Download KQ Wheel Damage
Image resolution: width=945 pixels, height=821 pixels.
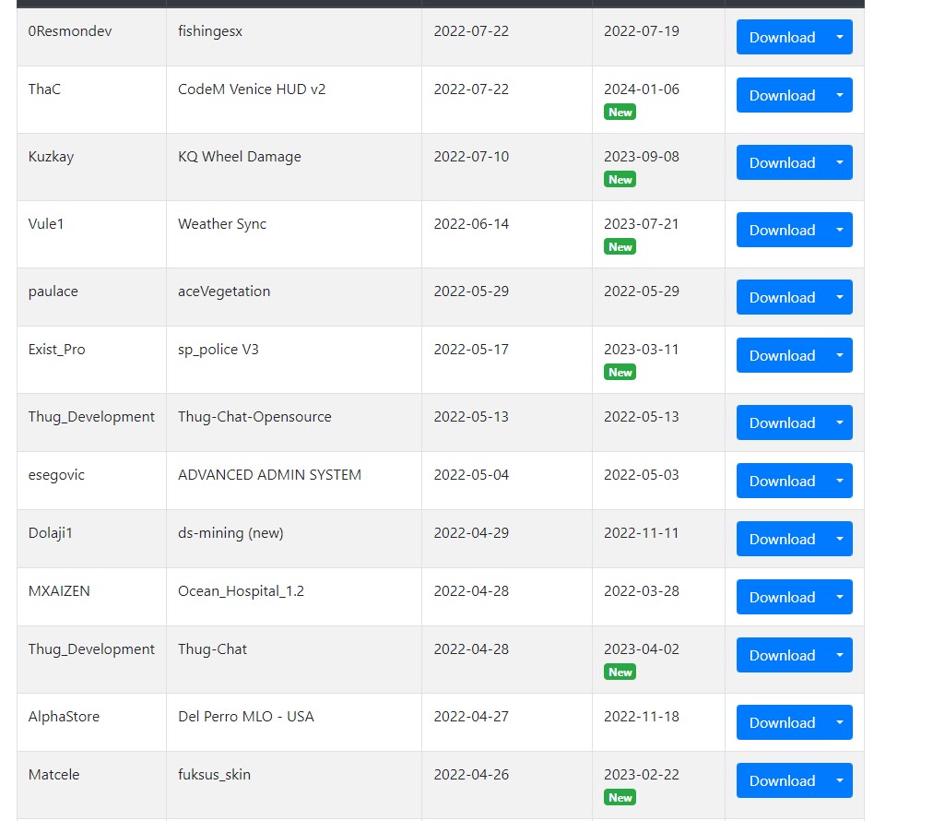(782, 162)
